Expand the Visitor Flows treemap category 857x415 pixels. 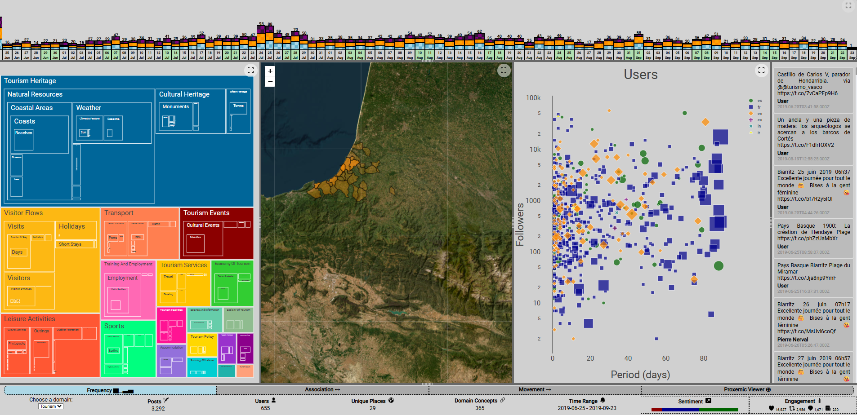click(x=23, y=213)
